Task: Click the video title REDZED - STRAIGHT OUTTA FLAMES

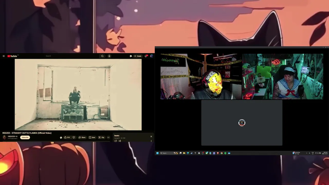Action: click(x=27, y=133)
